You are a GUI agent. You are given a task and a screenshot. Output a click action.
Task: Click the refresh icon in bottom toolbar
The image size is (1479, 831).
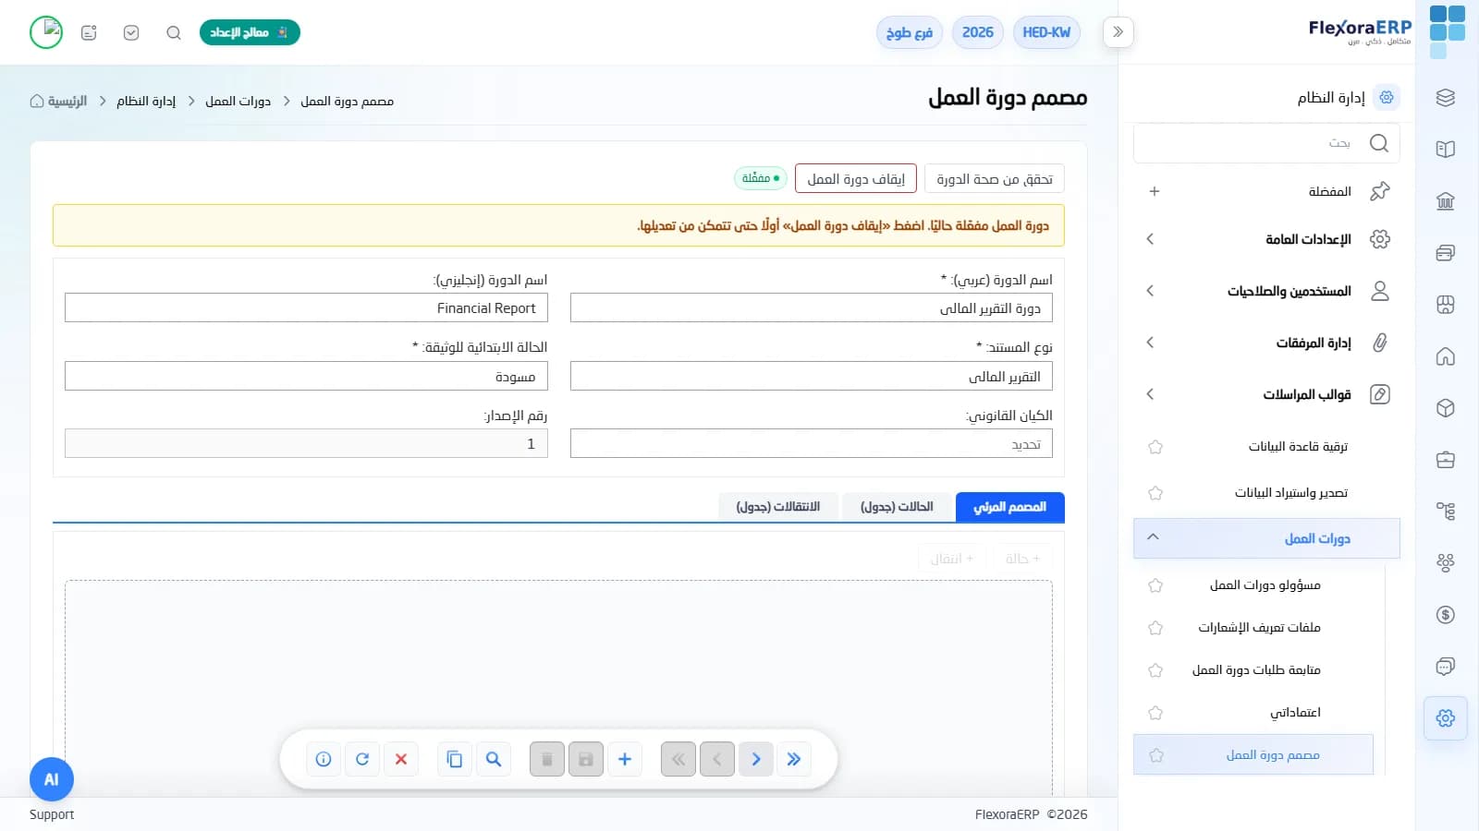pyautogui.click(x=362, y=759)
